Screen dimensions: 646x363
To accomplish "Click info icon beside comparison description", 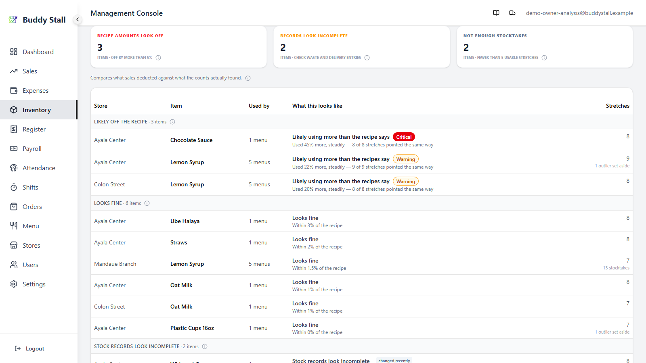I will coord(248,78).
